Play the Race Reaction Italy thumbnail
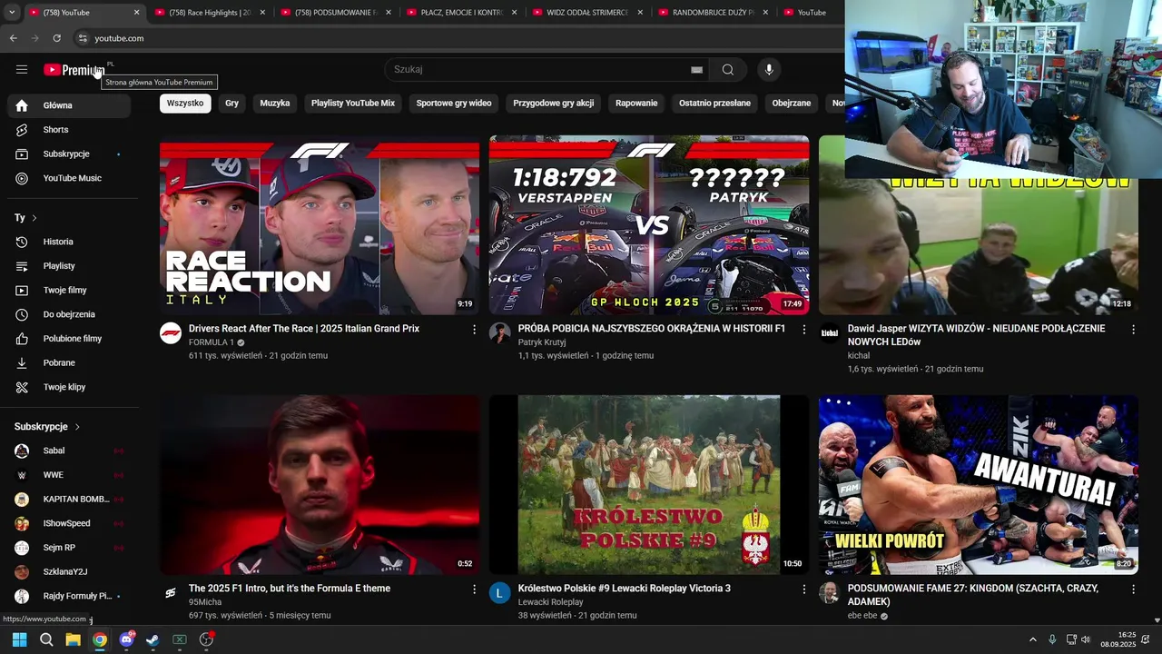Viewport: 1162px width, 654px height. click(320, 225)
